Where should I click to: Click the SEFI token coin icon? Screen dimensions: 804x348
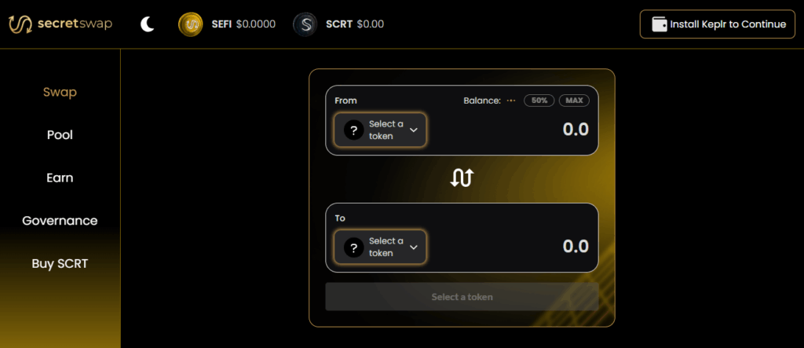(191, 24)
